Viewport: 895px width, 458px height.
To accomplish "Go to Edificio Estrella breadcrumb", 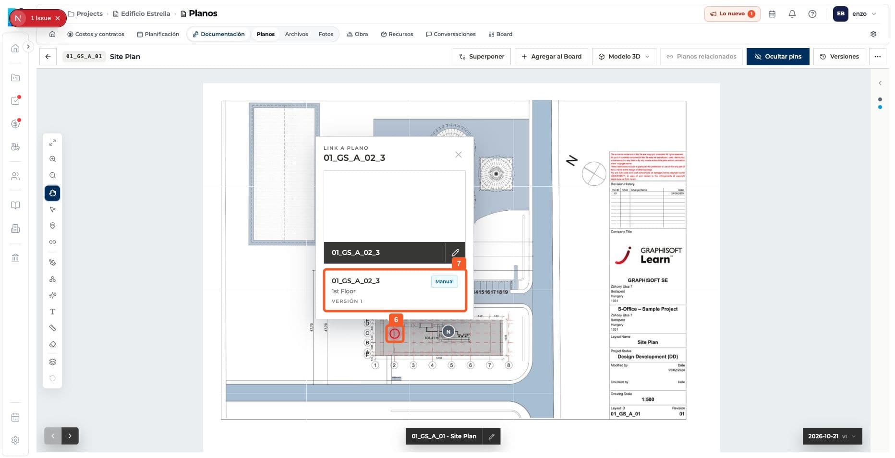I will (x=142, y=13).
